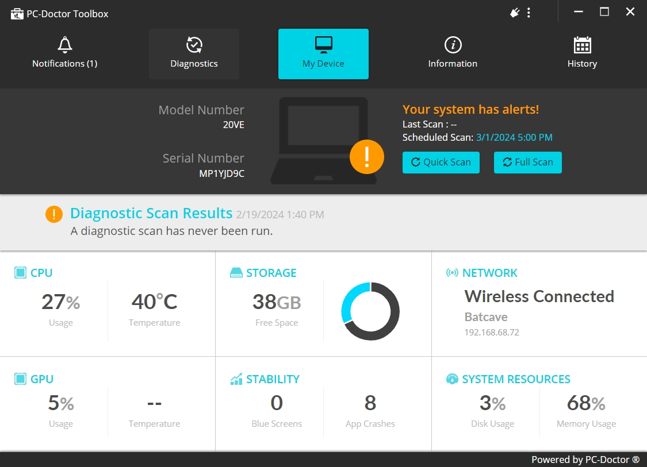Click the Network wireless signal icon
The image size is (647, 467).
(x=452, y=272)
